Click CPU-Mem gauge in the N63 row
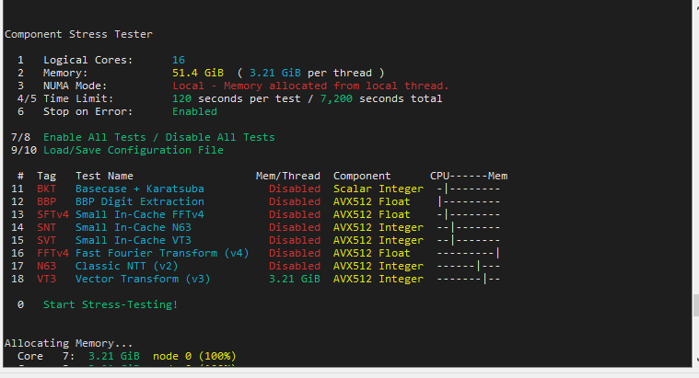Screen dimensions: 699x378 point(469,267)
